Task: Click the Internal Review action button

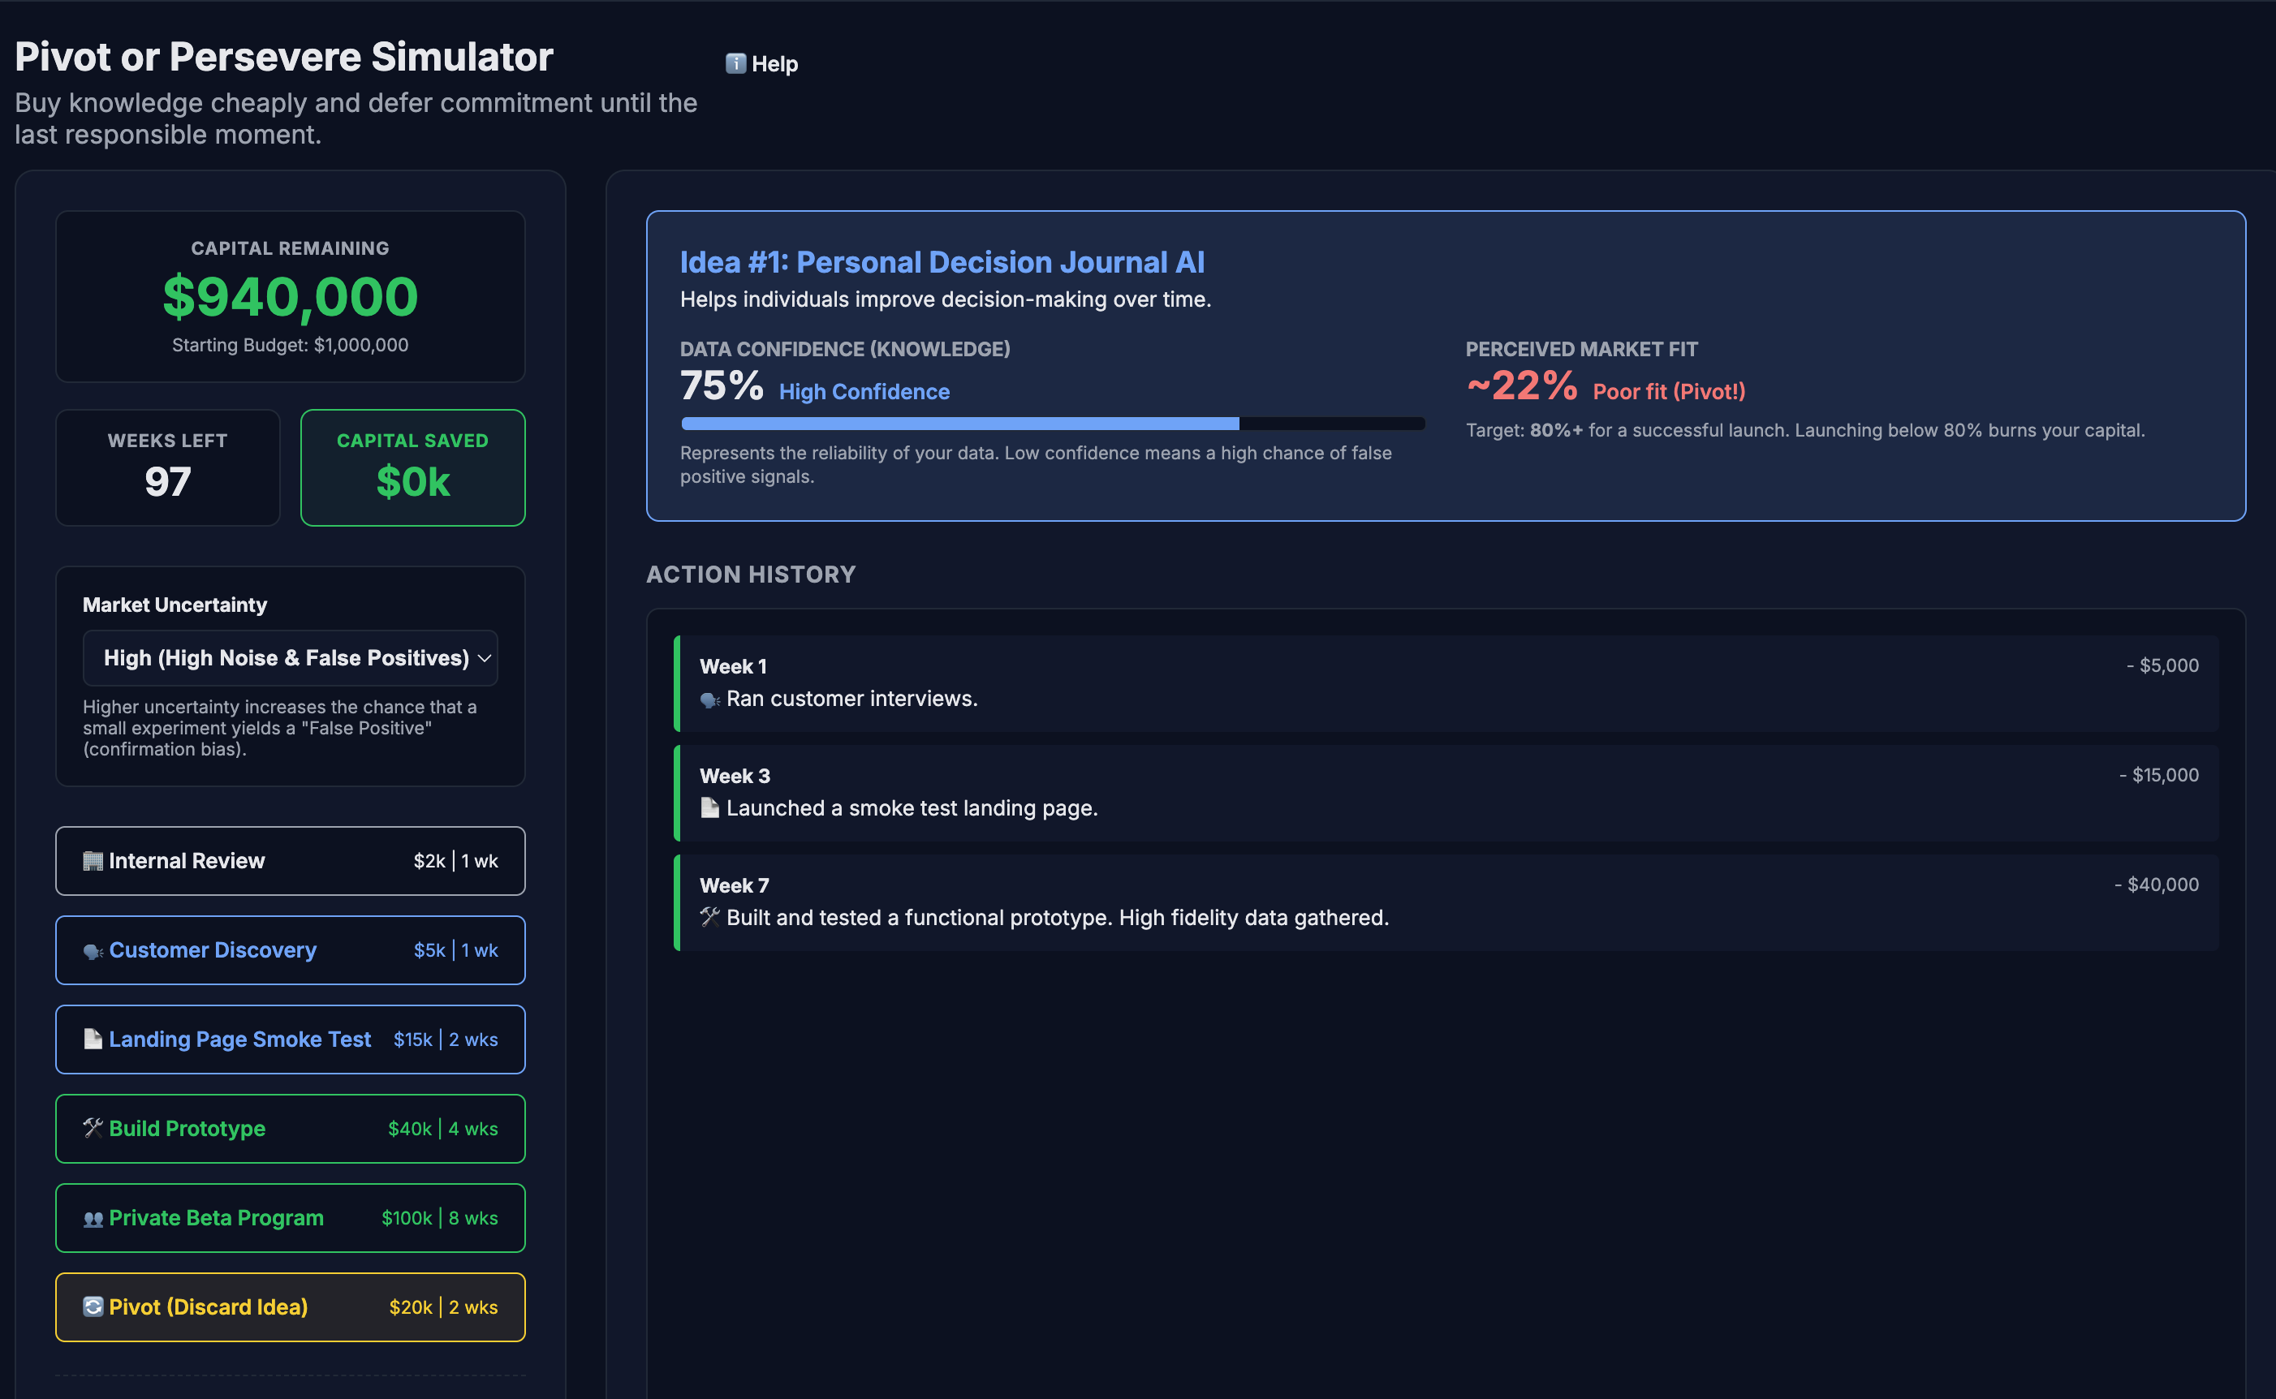Action: point(291,860)
